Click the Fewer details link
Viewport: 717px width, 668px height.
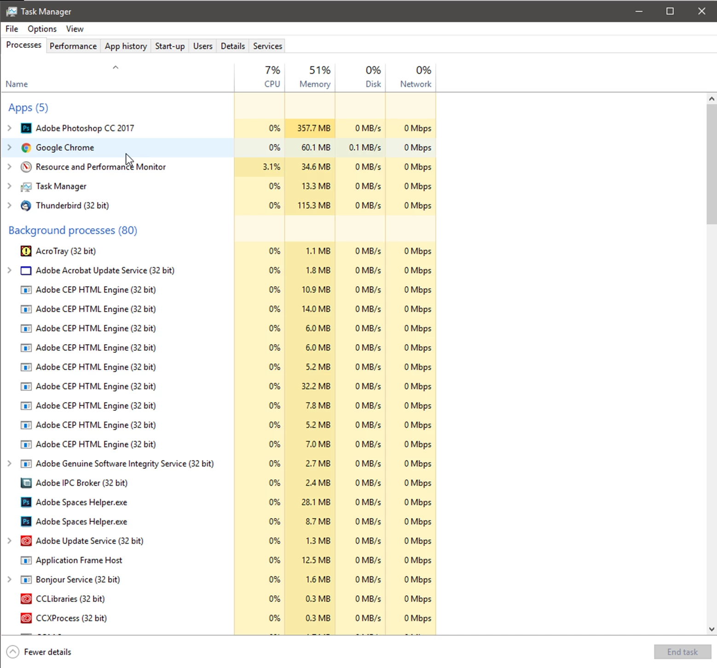pos(47,652)
